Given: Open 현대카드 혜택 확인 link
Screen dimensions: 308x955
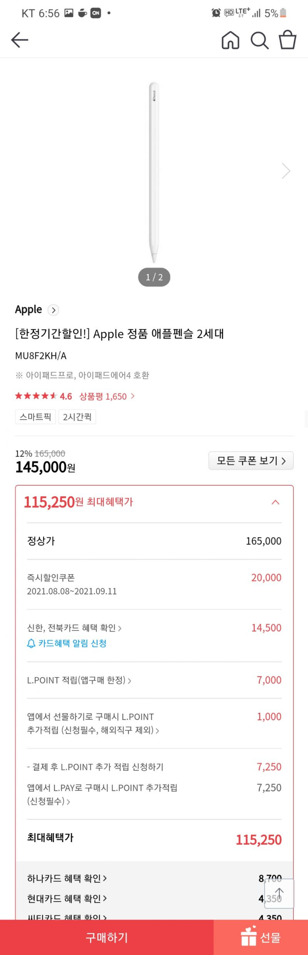Looking at the screenshot, I should [x=67, y=898].
